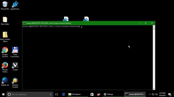174x97 pixels.
Task: Click right registry file icon behind console
Action: (x=86, y=19)
